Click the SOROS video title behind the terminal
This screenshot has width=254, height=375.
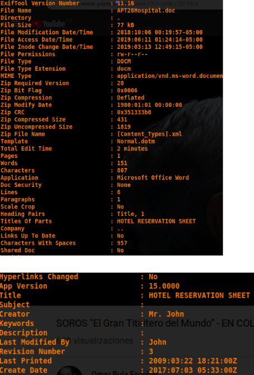[x=155, y=323]
